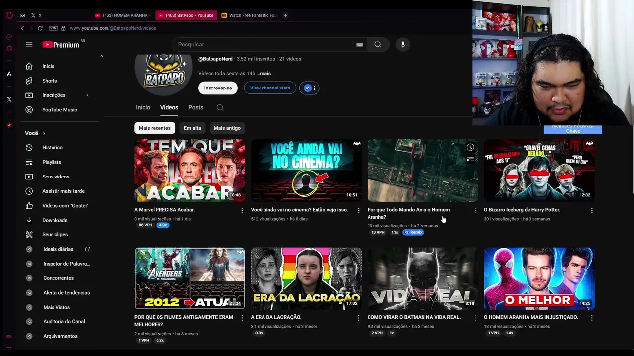Open Ideais diárias vidIQ link
The height and width of the screenshot is (356, 634).
58,249
